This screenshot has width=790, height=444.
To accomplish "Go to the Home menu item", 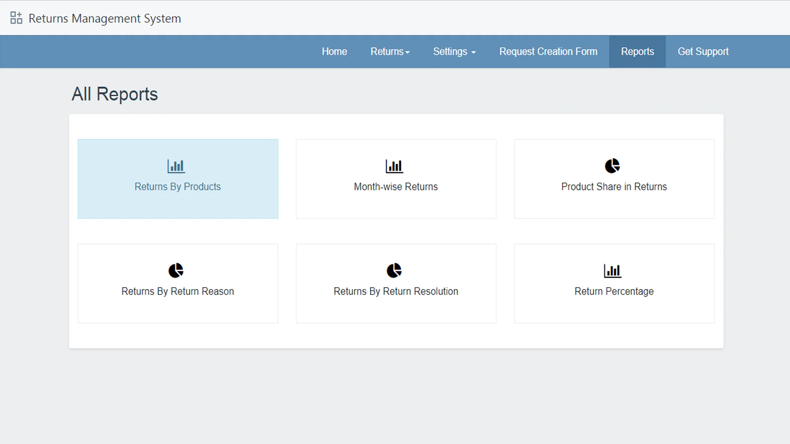I will pos(334,52).
